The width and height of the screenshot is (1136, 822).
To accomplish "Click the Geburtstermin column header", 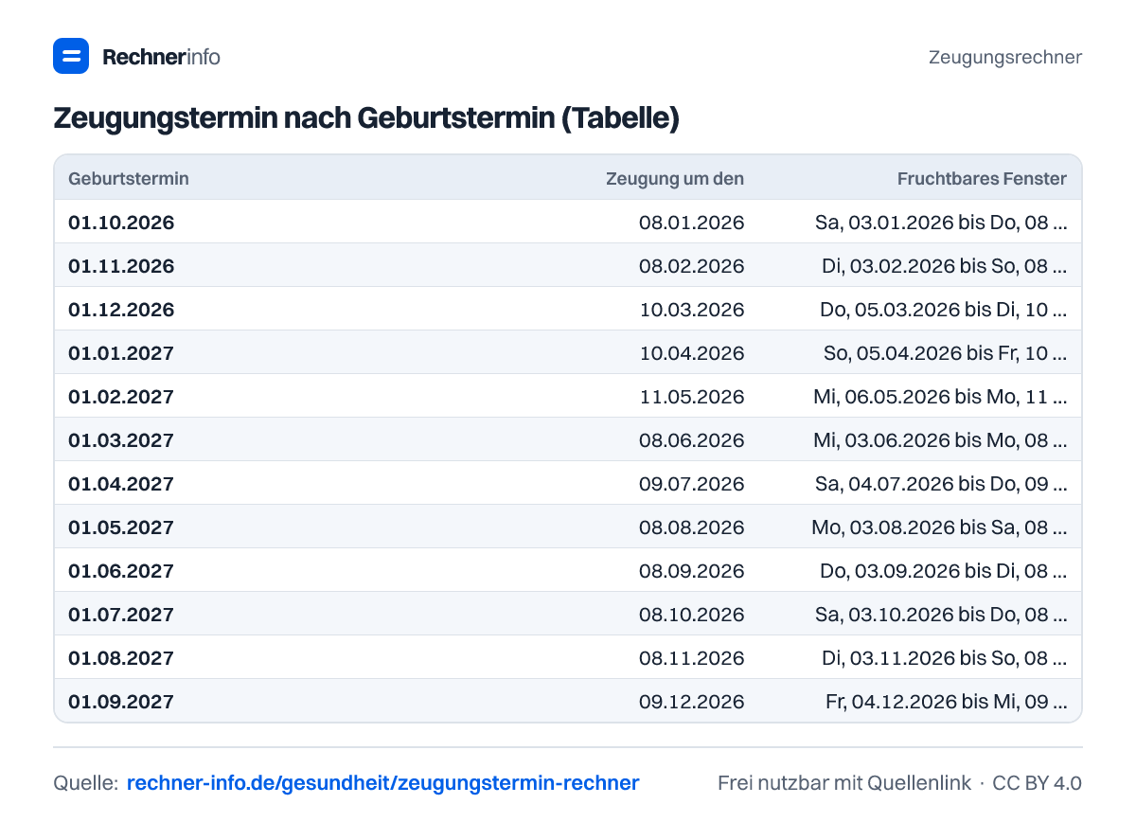I will [x=129, y=178].
